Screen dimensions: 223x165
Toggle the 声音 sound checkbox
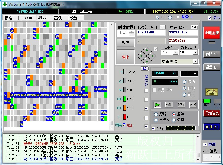point(205,145)
